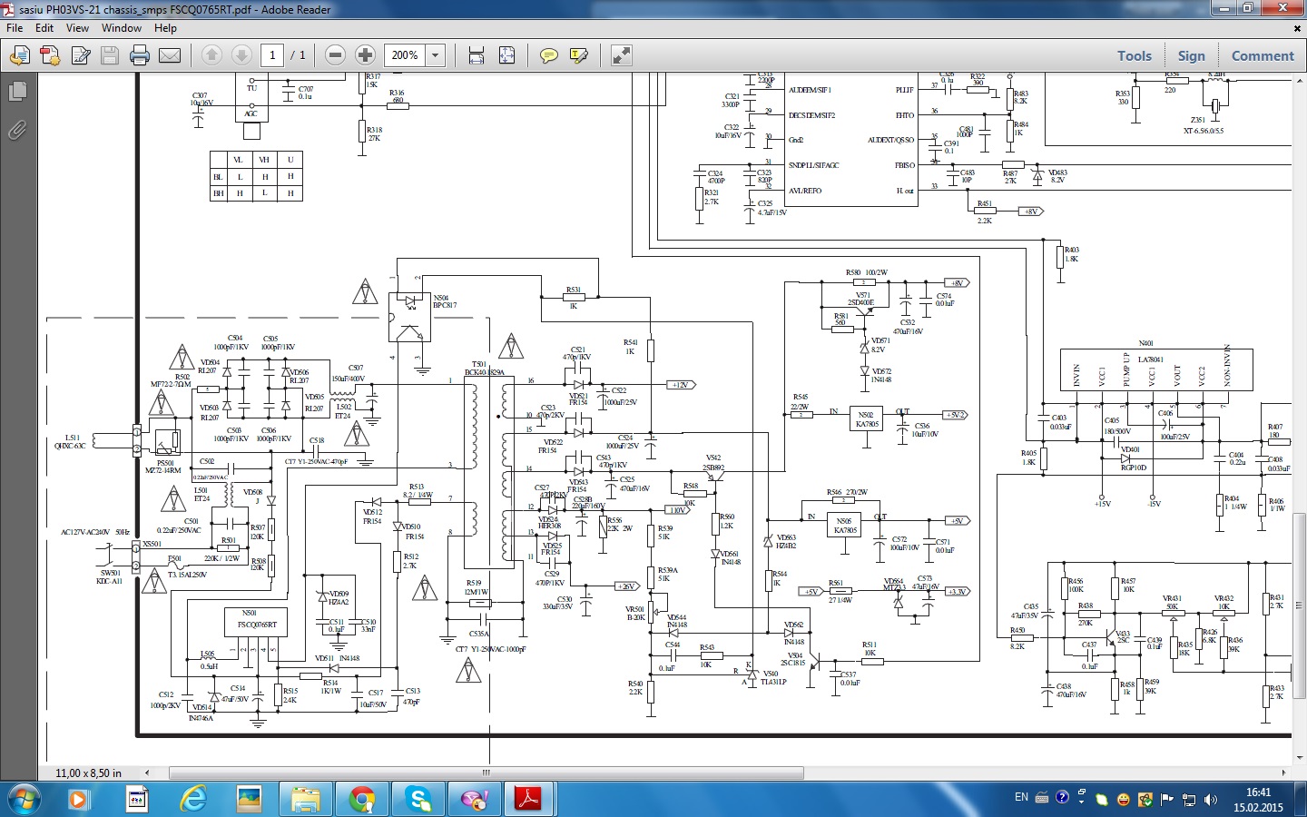Viewport: 1307px width, 817px height.
Task: Open the Attachments paperclip panel
Action: click(17, 131)
